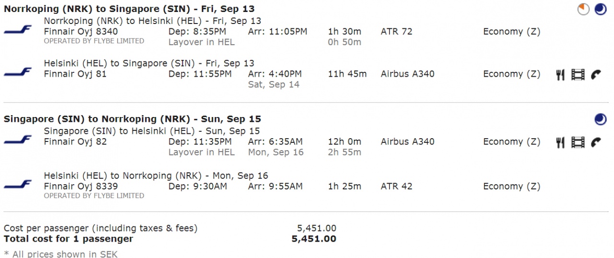Click the phone icon for Finnair flight 82
This screenshot has width=614, height=258.
click(x=596, y=142)
